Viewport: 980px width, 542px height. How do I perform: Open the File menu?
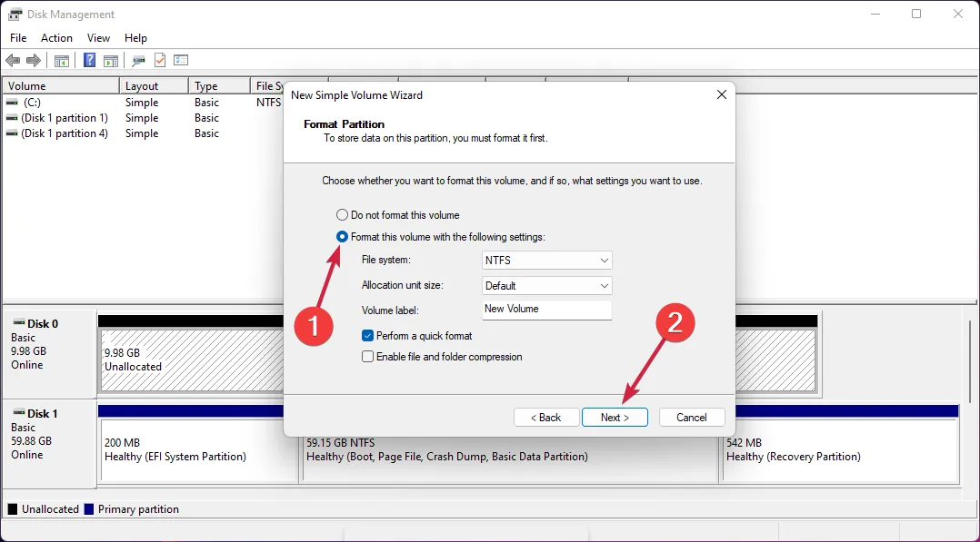coord(18,38)
